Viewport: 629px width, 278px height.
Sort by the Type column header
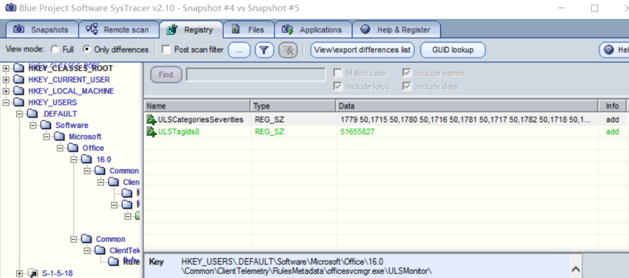[x=294, y=106]
